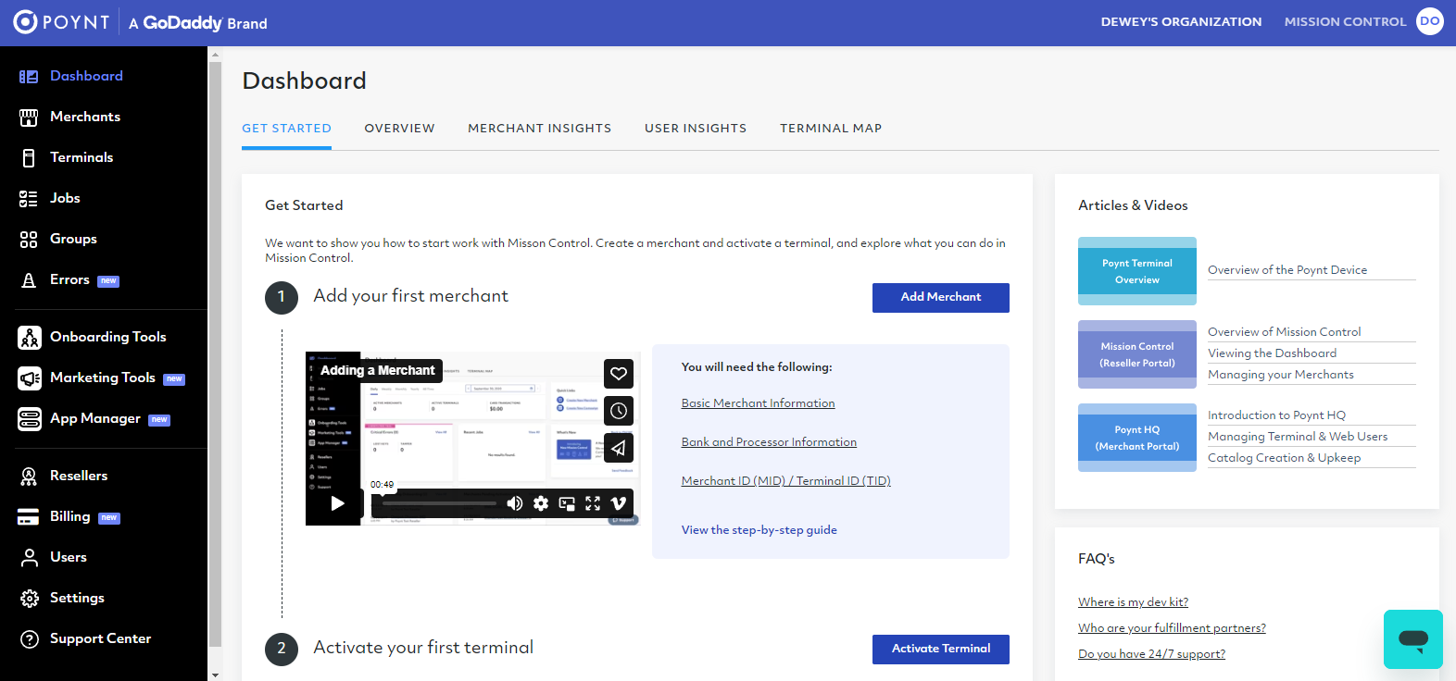Image resolution: width=1456 pixels, height=681 pixels.
Task: Click the Groups grid icon
Action: click(29, 240)
